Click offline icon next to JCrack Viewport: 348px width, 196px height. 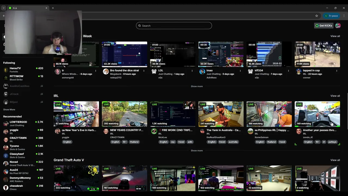coord(42,94)
